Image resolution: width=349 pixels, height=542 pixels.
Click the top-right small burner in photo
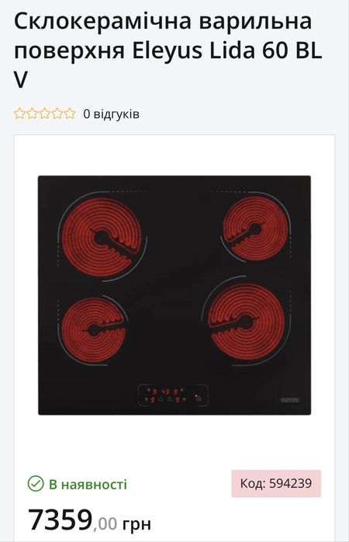[256, 229]
